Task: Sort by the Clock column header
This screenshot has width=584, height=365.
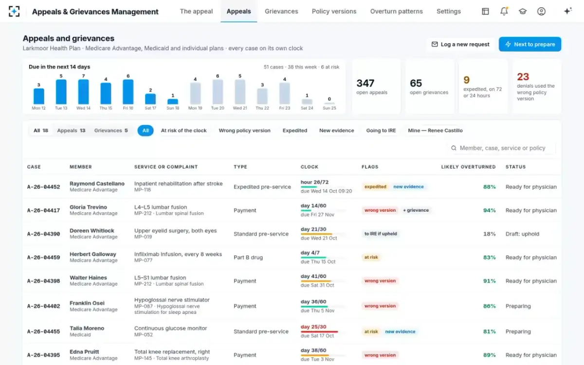Action: pos(310,167)
